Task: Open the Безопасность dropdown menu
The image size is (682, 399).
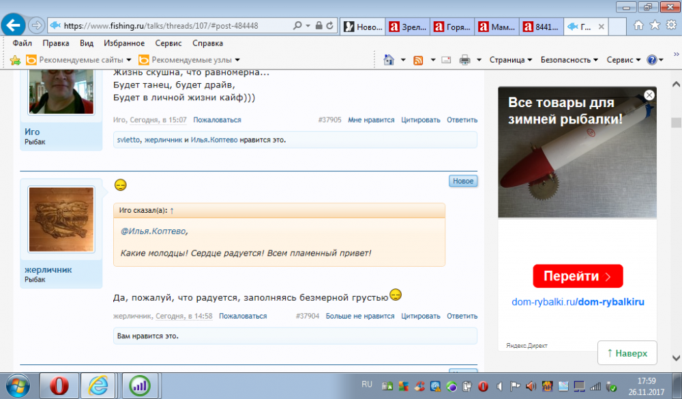Action: tap(569, 59)
